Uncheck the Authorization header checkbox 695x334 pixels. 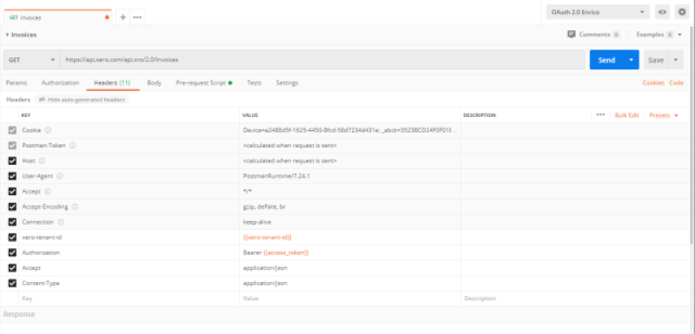pos(12,252)
